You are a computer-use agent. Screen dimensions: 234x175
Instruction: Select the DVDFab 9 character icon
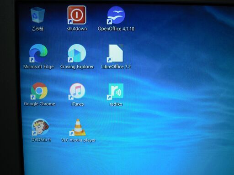coord(40,127)
